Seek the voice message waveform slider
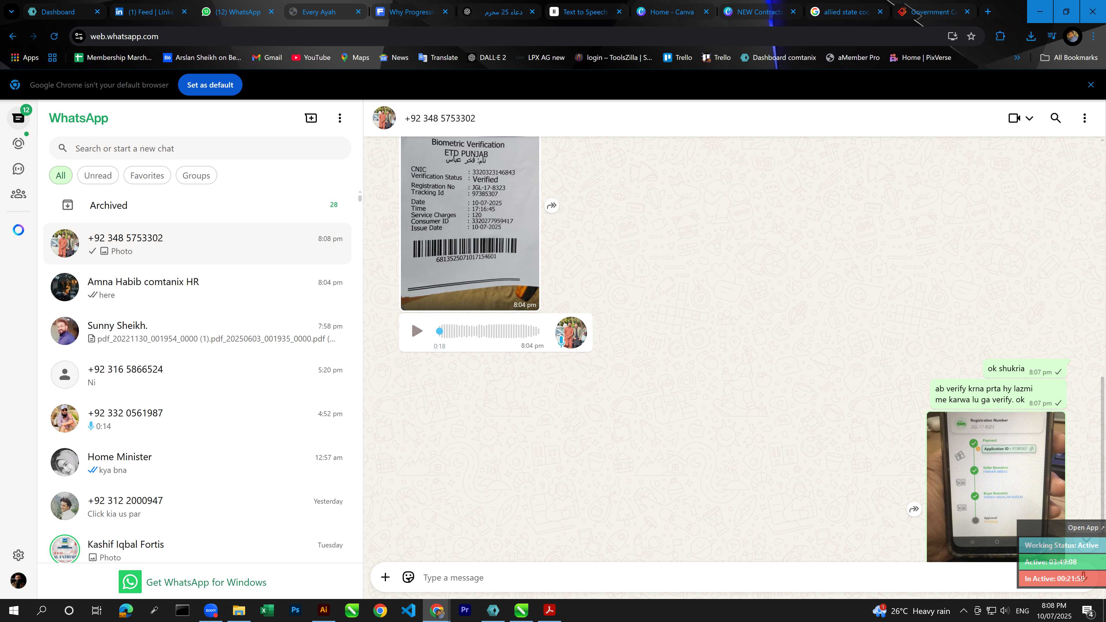 click(488, 331)
